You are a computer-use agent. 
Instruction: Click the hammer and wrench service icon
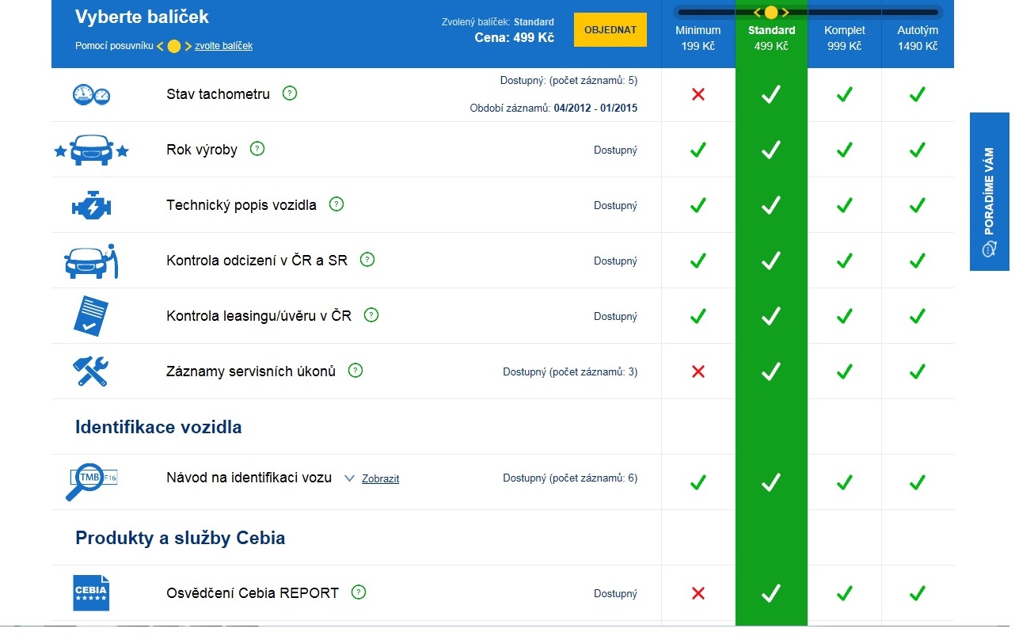point(90,371)
